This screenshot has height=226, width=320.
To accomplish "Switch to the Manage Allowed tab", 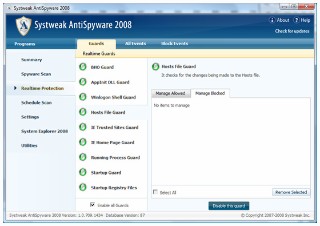I will click(x=171, y=93).
